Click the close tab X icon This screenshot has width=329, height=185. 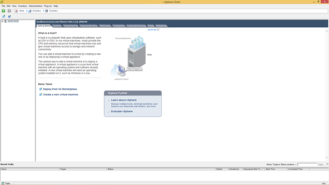click(158, 30)
